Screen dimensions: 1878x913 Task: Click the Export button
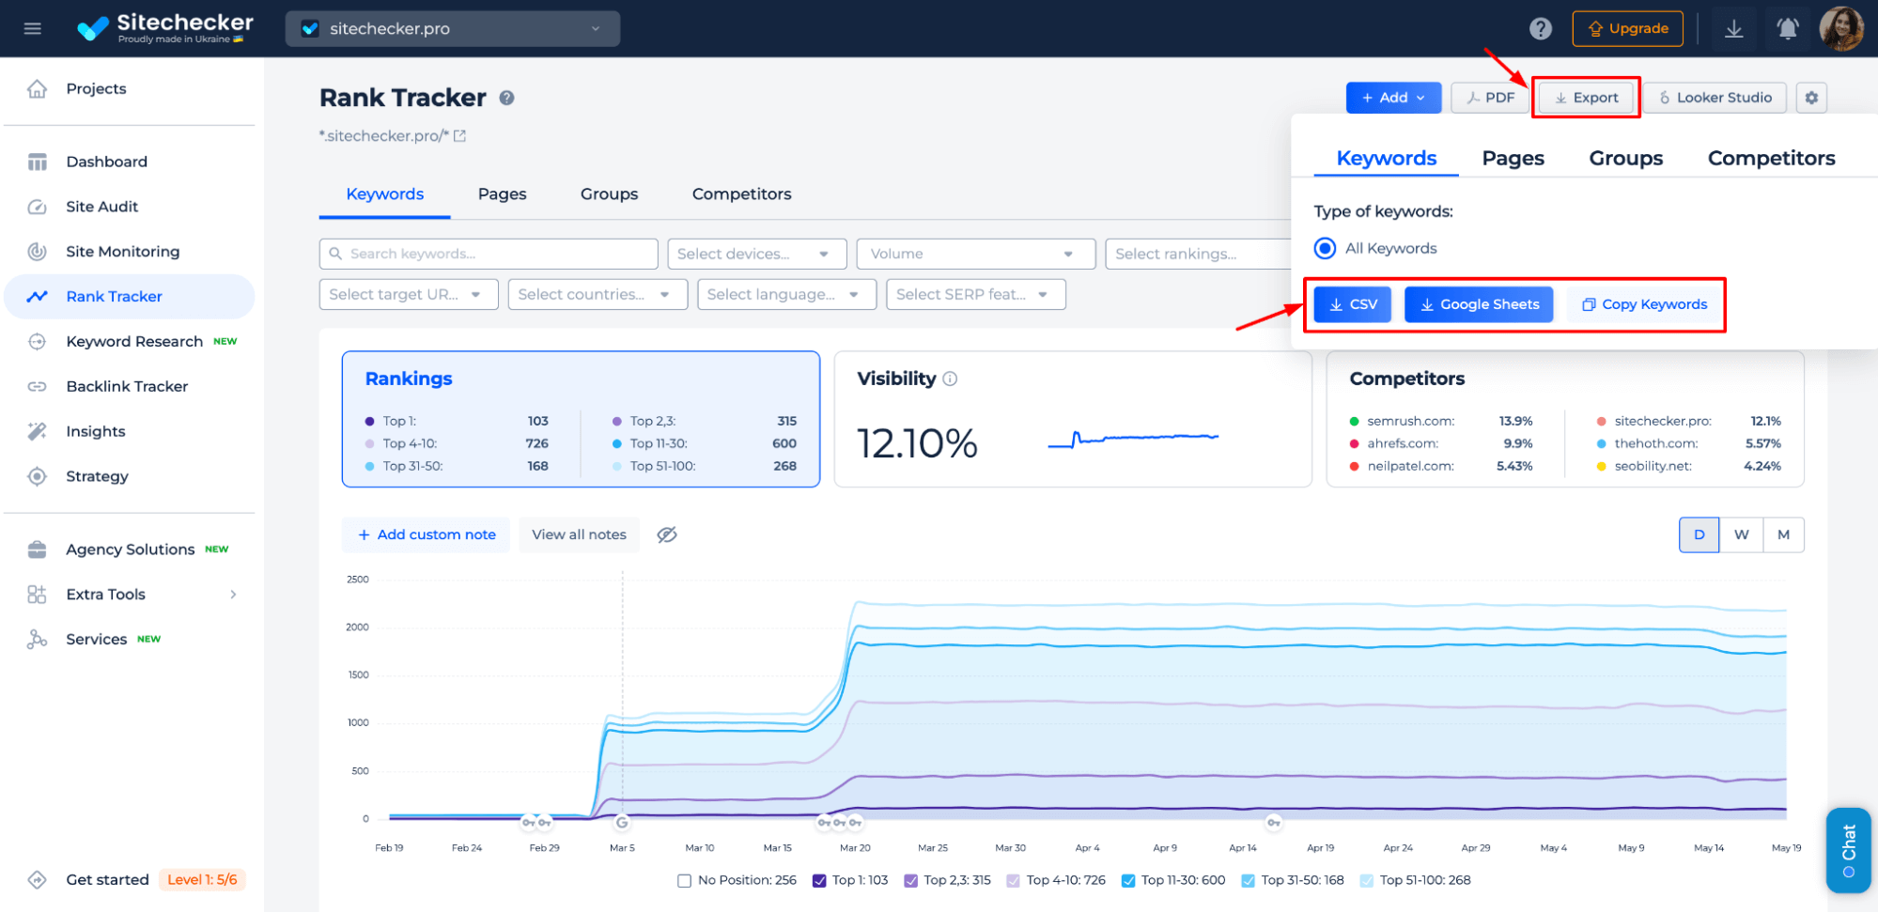point(1586,98)
